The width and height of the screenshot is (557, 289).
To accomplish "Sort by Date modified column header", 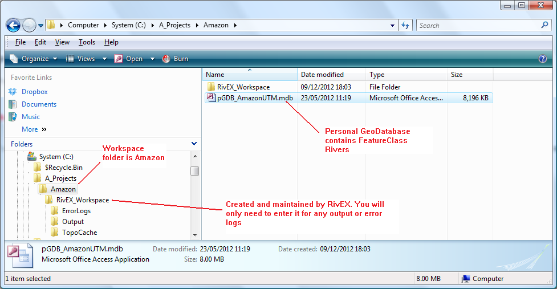I will (x=331, y=75).
